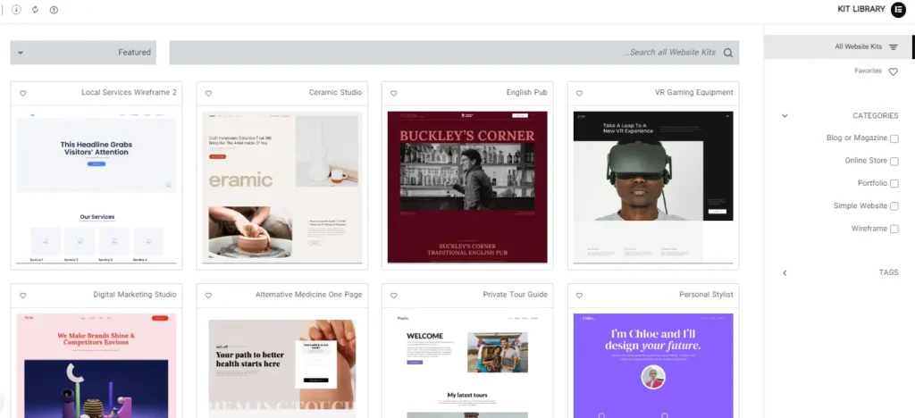Click the info icon in top bar
Screen dimensions: 915x418
[16, 10]
